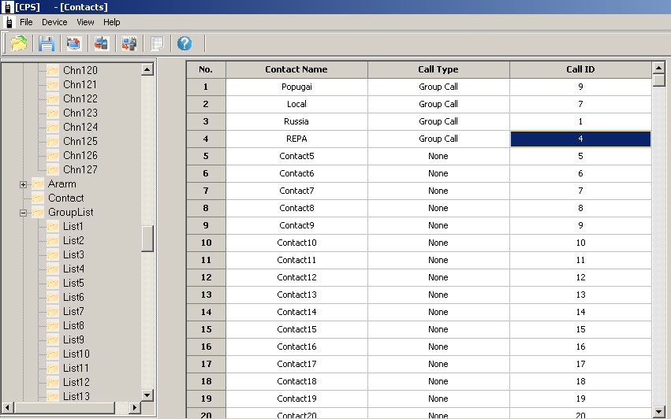Expand the Ararm tree node
Image resolution: width=671 pixels, height=419 pixels.
click(24, 184)
